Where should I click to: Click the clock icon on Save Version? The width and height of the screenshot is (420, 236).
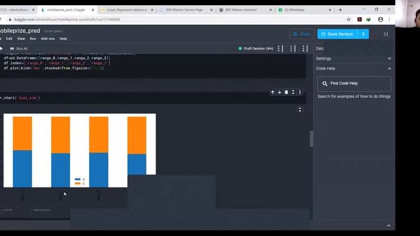point(323,34)
